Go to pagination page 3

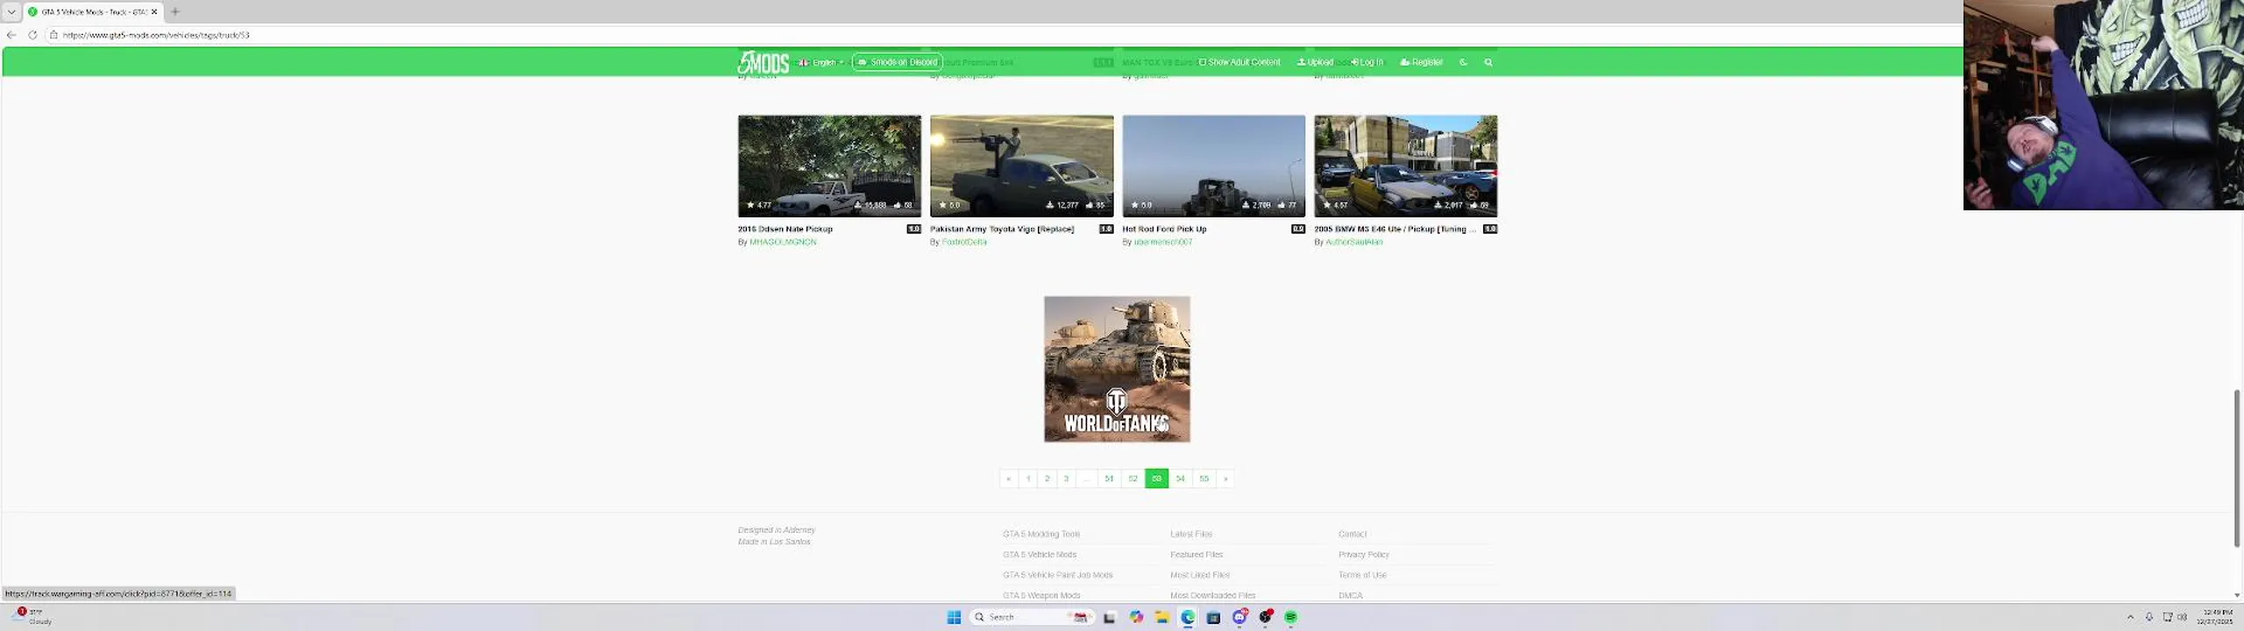click(1067, 479)
